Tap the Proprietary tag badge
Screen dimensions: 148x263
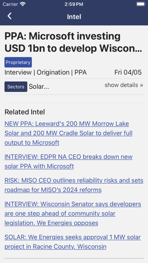[18, 62]
